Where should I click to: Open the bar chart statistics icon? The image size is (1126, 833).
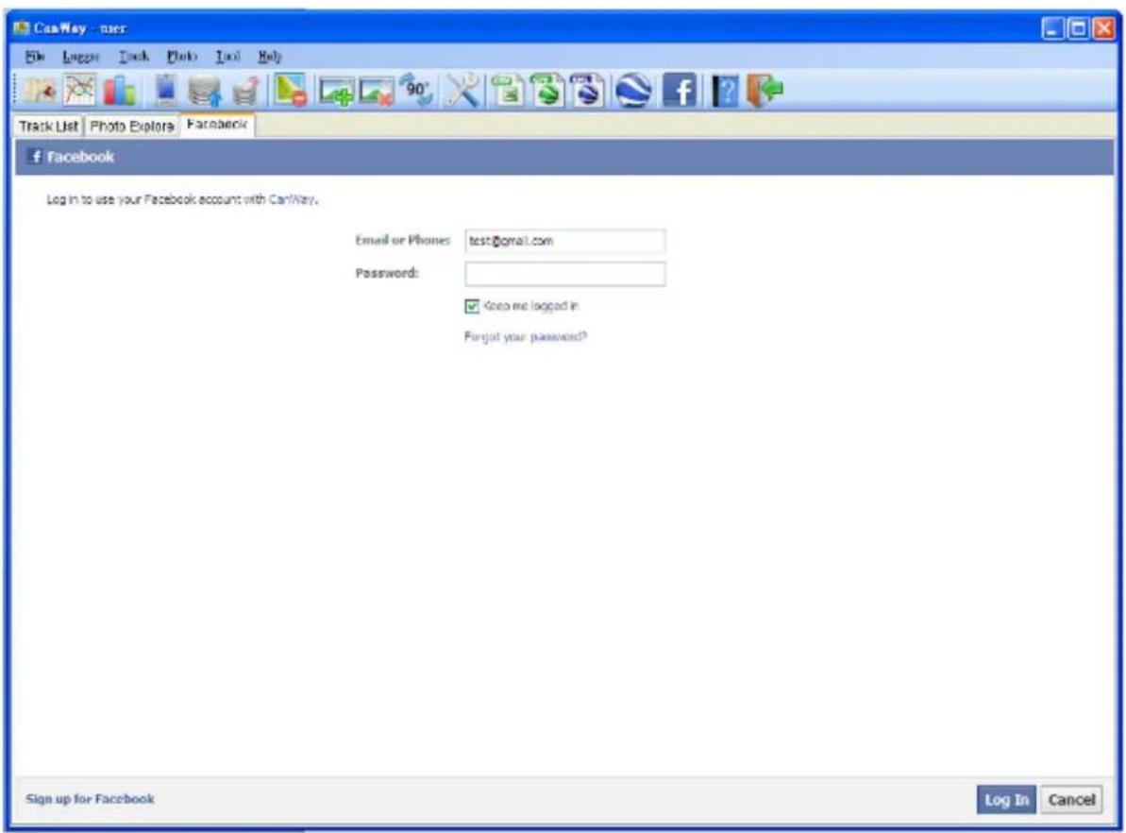click(119, 92)
